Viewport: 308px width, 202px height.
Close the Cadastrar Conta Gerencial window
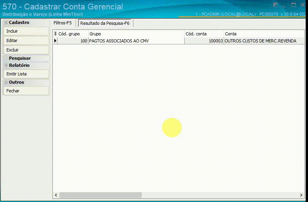point(303,5)
